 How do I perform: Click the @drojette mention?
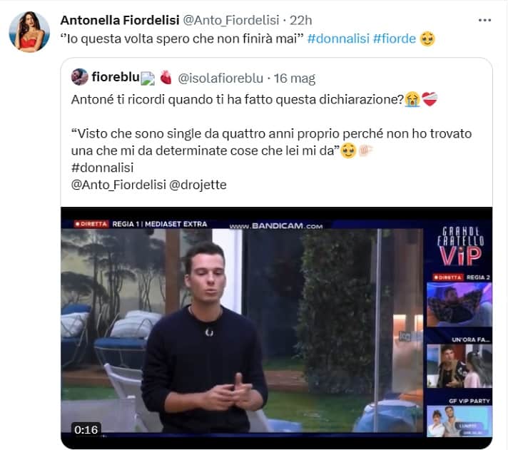click(198, 185)
